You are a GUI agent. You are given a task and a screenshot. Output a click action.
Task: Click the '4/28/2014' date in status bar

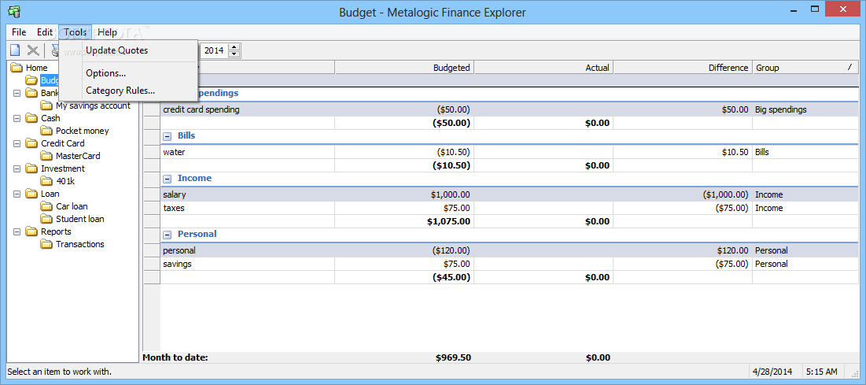coord(772,371)
